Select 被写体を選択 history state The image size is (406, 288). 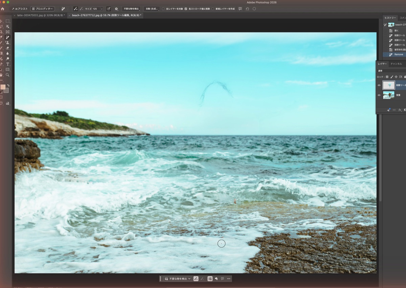click(x=394, y=50)
